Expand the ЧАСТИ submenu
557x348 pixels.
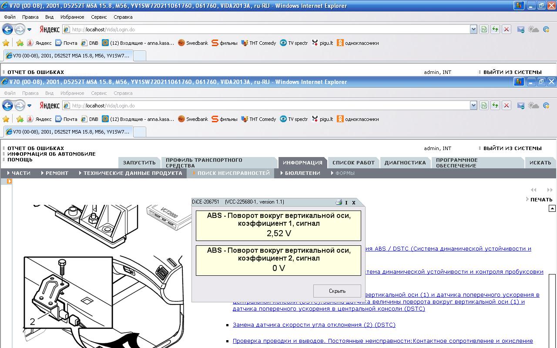[19, 173]
